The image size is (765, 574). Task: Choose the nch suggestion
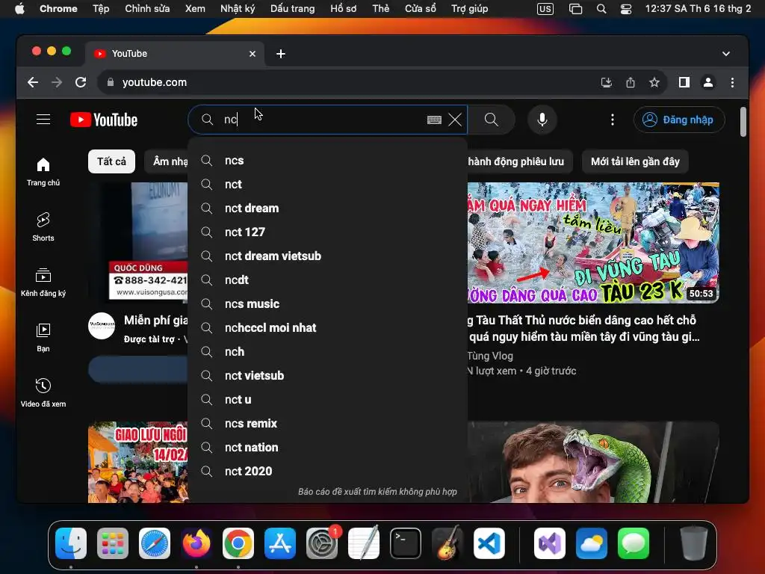tap(327, 352)
